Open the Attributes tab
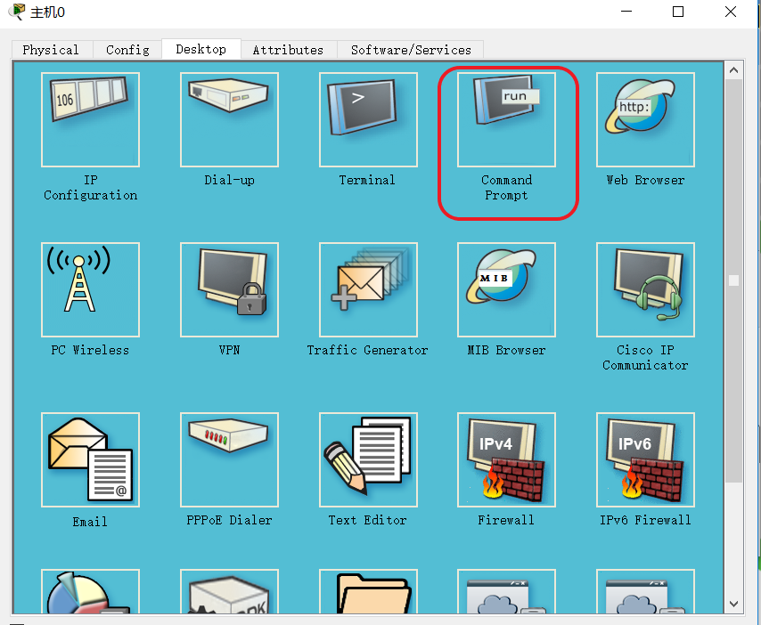 pyautogui.click(x=288, y=50)
